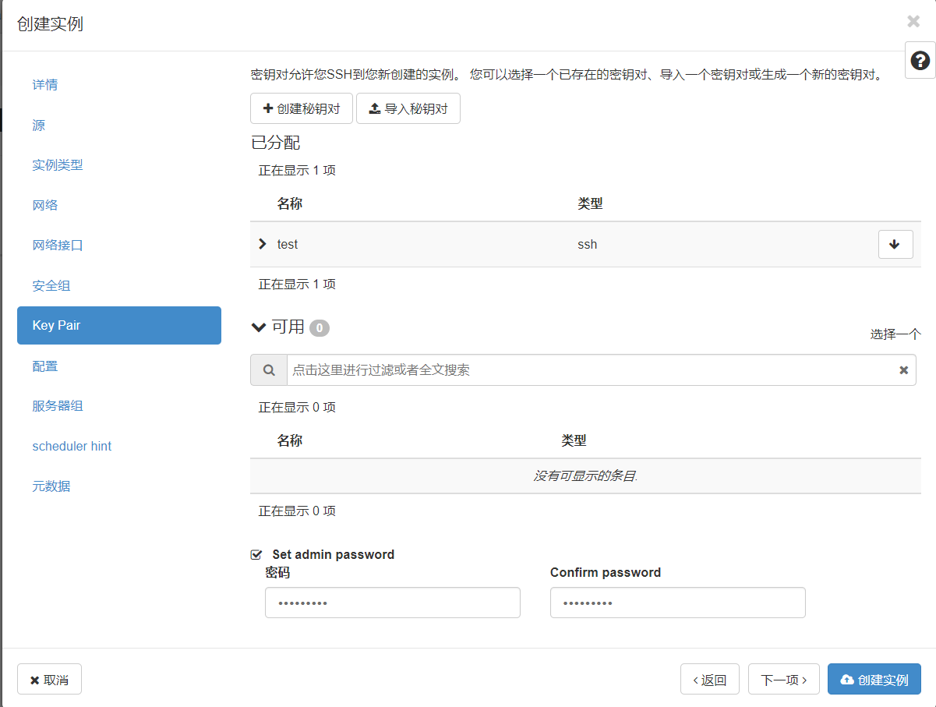The height and width of the screenshot is (707, 936).
Task: Click the 类型 header in available table
Action: coord(574,441)
